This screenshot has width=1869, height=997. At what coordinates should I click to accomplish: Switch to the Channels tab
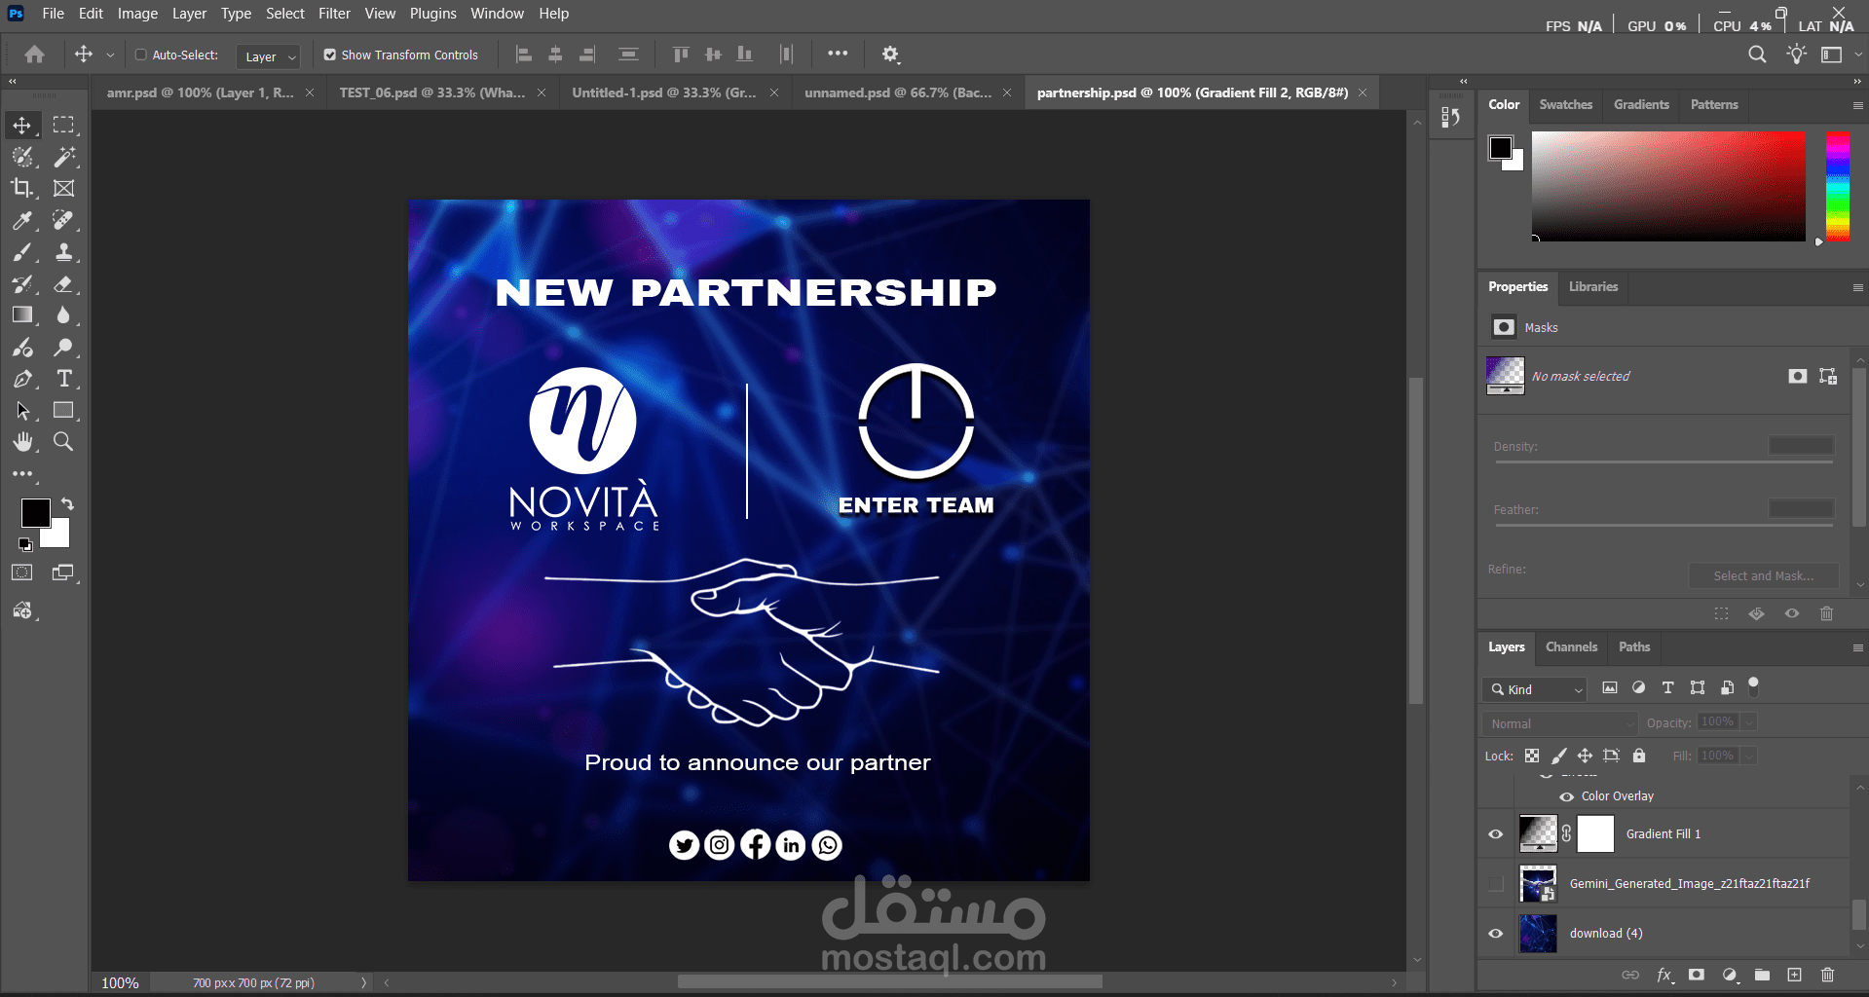1571,646
